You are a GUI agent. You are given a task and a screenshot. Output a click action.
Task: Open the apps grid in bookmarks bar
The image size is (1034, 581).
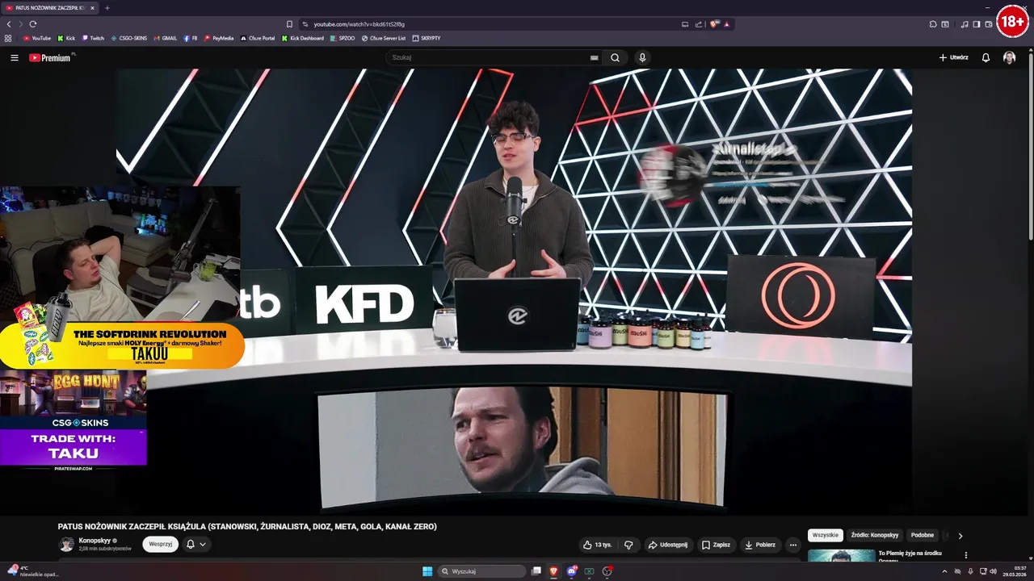(x=8, y=38)
